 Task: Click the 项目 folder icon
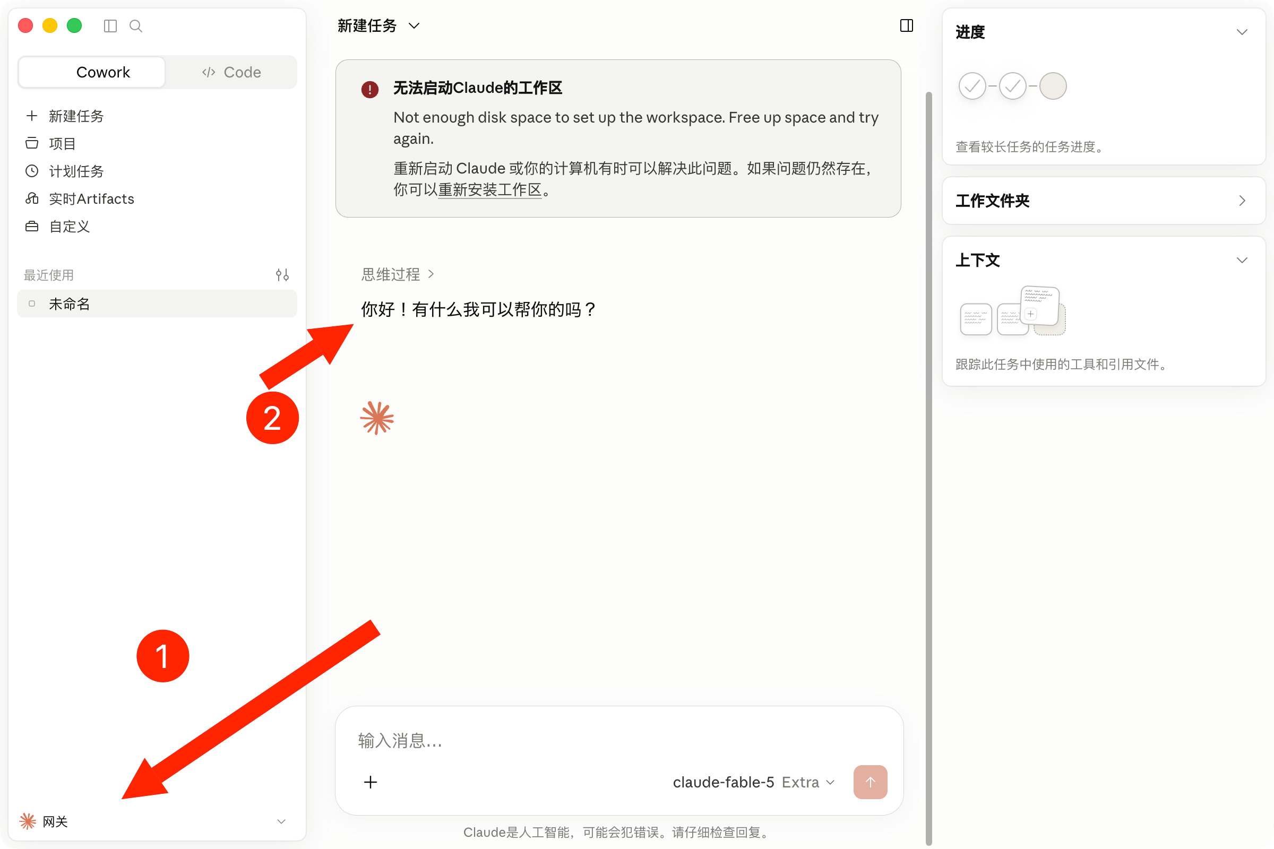click(x=32, y=143)
